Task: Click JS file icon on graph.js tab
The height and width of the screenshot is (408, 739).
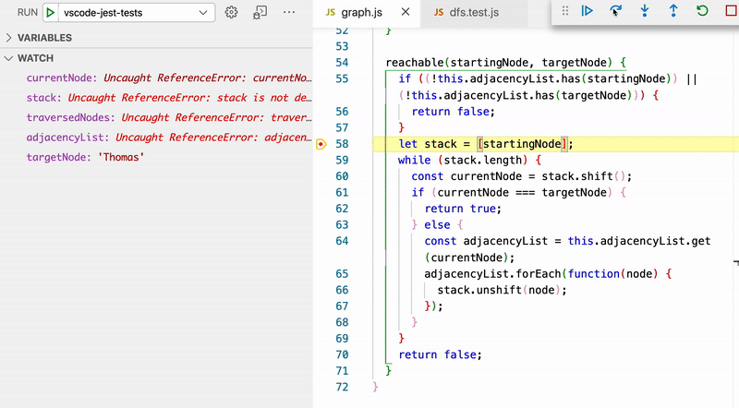Action: pos(331,13)
